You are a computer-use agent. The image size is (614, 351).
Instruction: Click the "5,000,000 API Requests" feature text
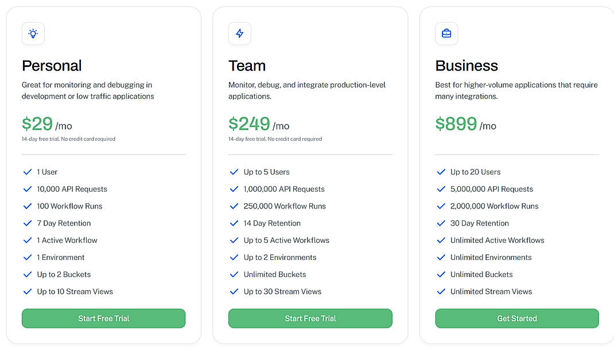[492, 189]
